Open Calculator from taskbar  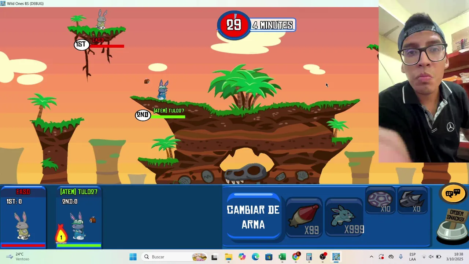pyautogui.click(x=309, y=257)
